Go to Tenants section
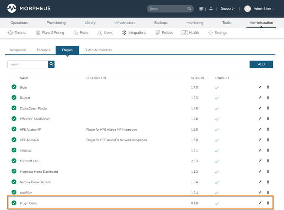This screenshot has width=284, height=210. point(17,33)
